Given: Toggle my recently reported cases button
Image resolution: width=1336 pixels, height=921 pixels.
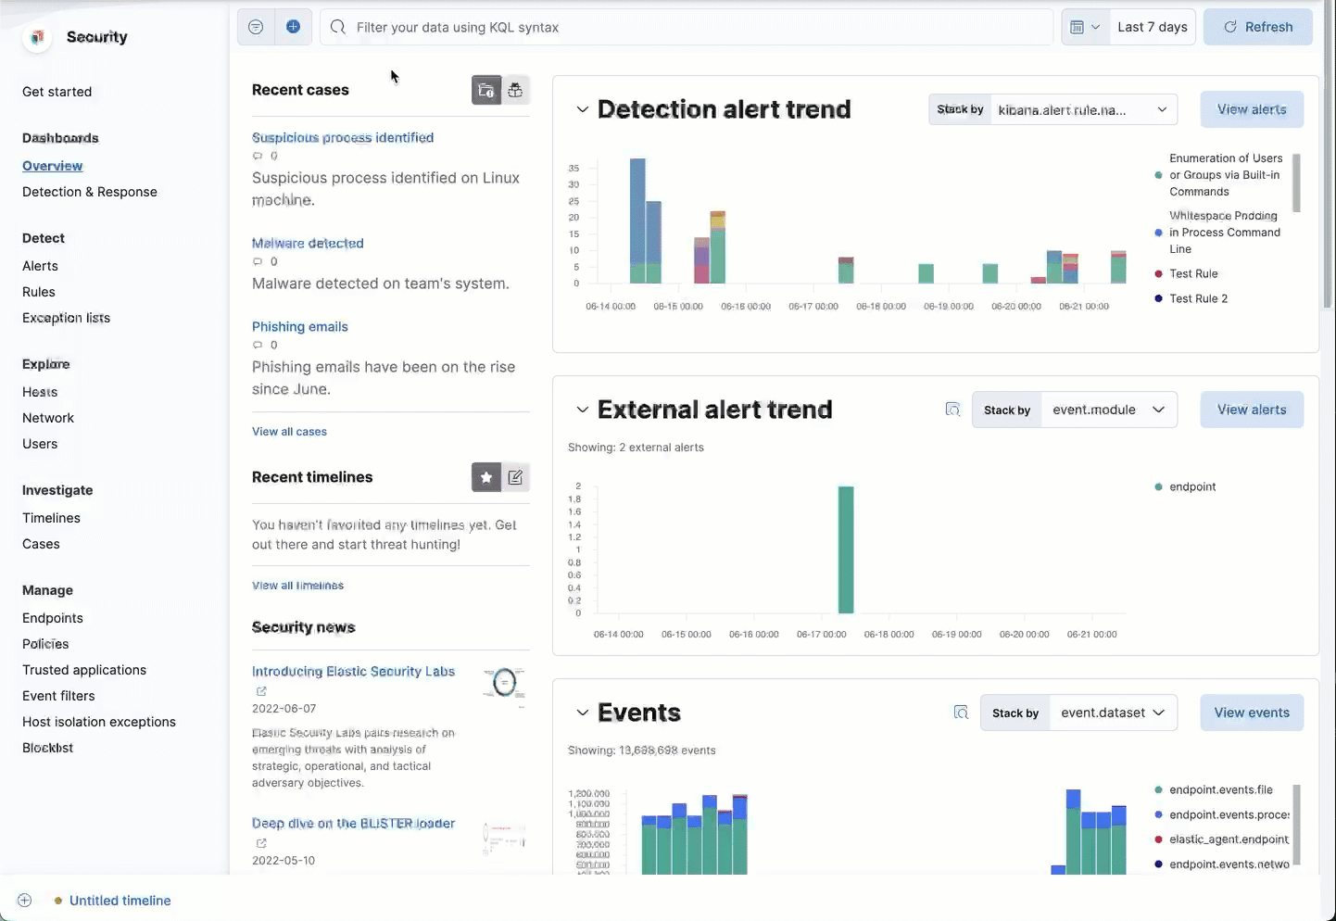Looking at the screenshot, I should (515, 90).
